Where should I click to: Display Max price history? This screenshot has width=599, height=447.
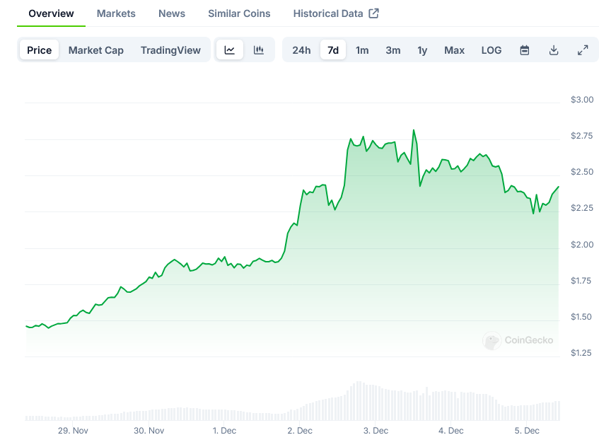click(x=454, y=50)
